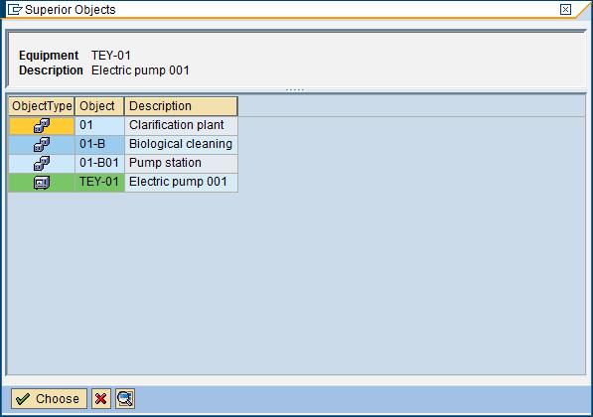Select equipment icon for TEY-01 row

(x=42, y=183)
